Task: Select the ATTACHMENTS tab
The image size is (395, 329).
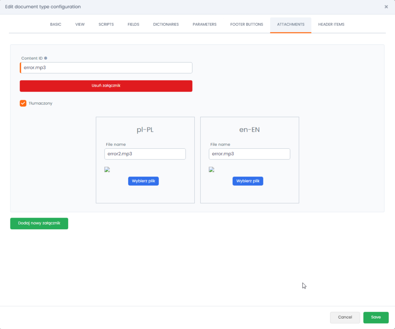Action: (290, 24)
